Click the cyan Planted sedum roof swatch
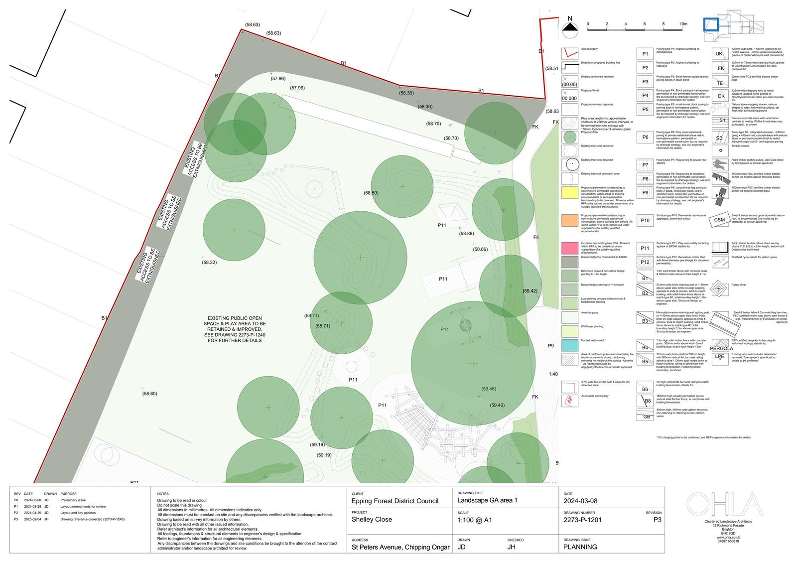The width and height of the screenshot is (797, 563). (x=569, y=345)
